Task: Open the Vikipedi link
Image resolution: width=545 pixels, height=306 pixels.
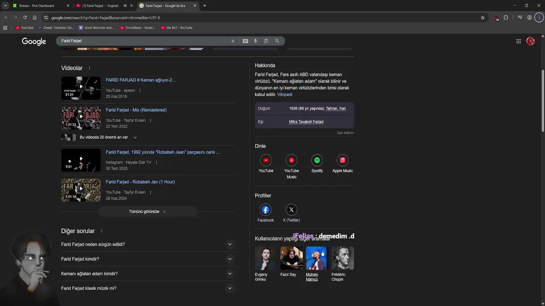Action: click(285, 94)
